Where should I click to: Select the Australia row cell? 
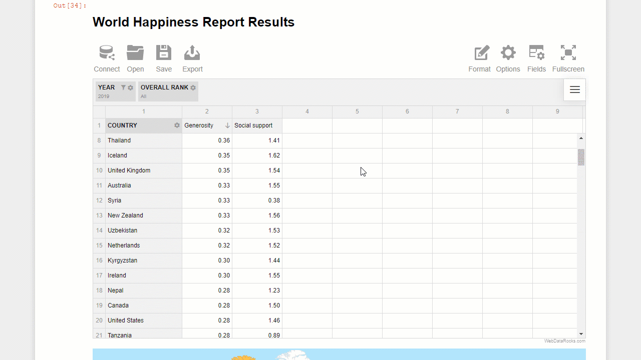[144, 185]
